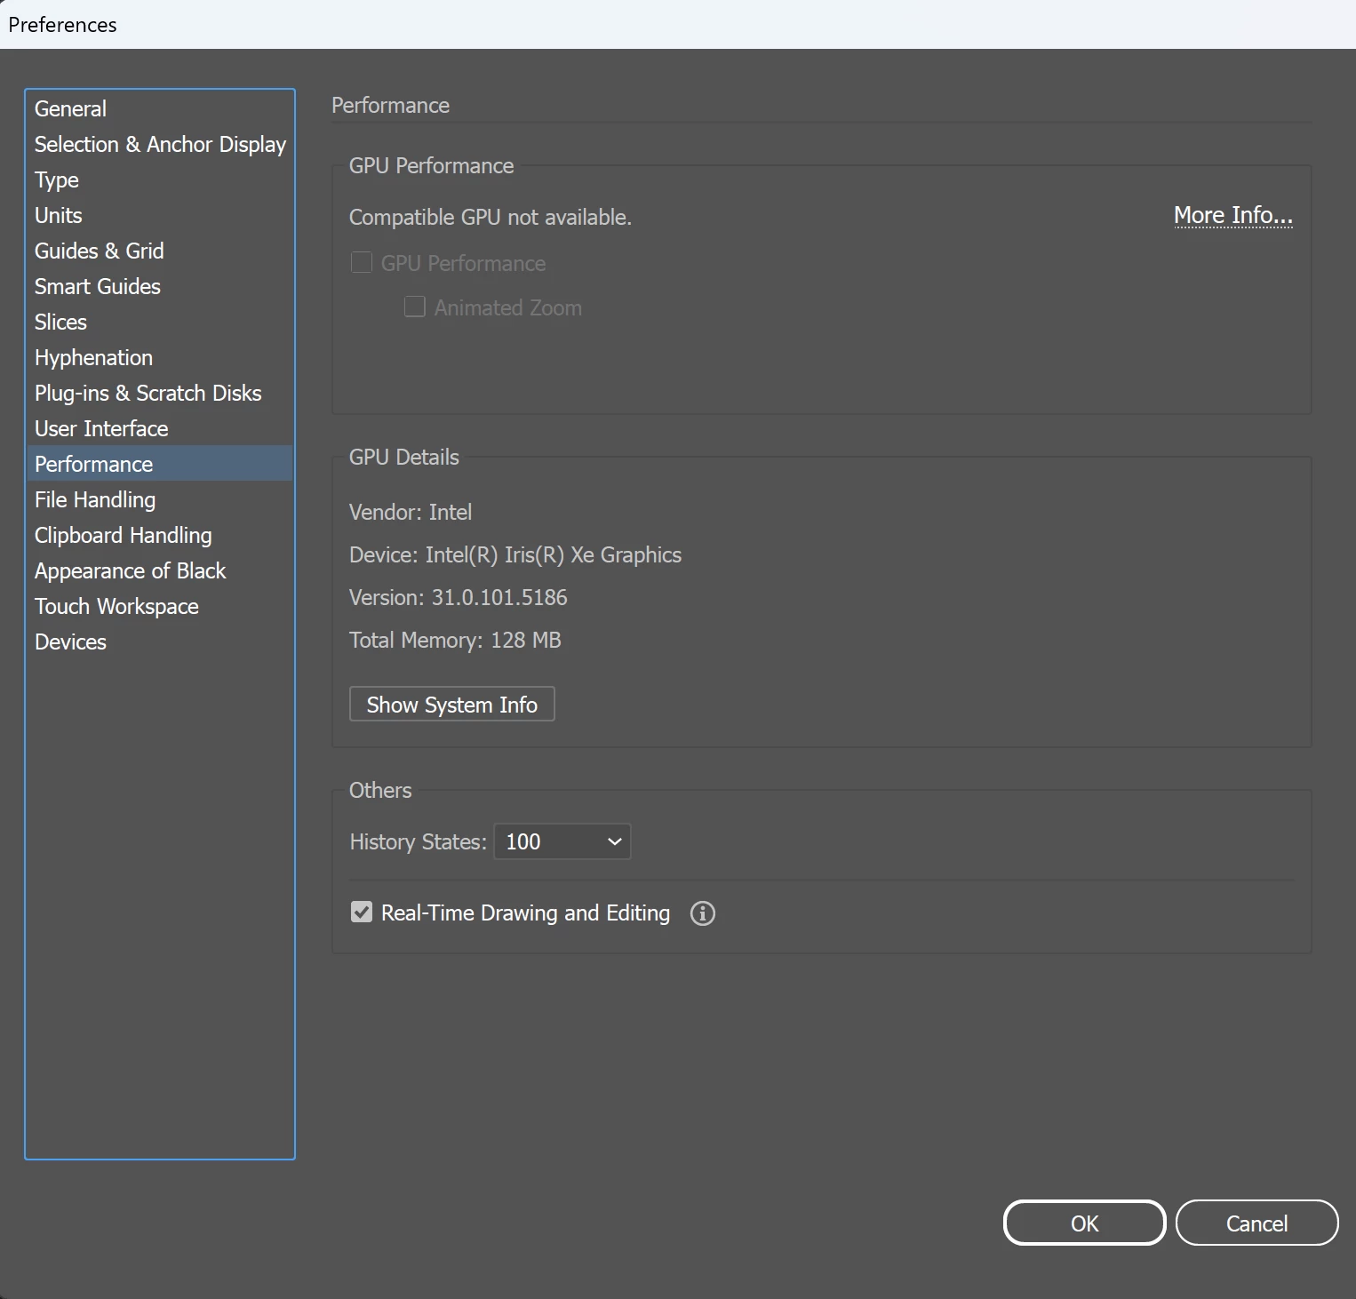Viewport: 1356px width, 1299px height.
Task: Open Smart Guides preferences
Action: tap(160, 286)
